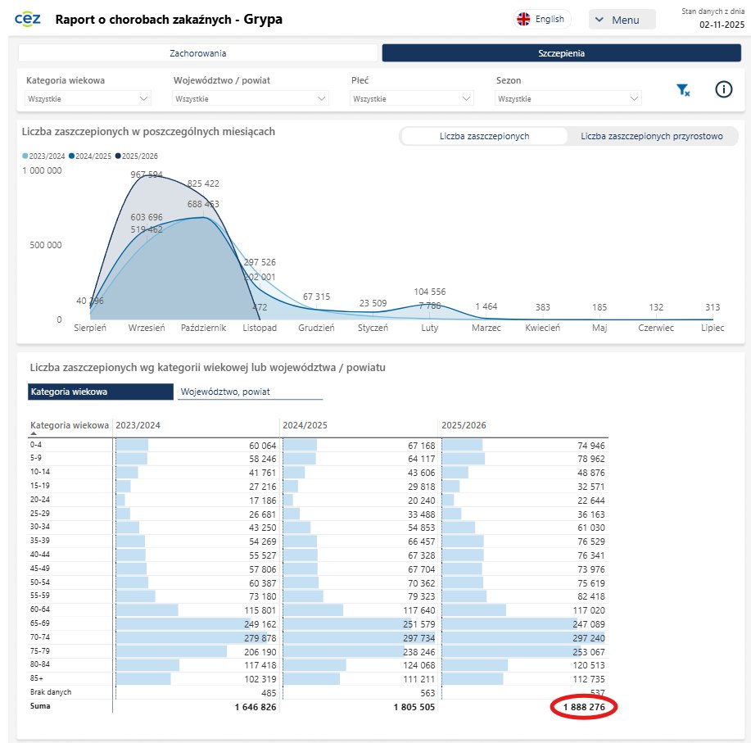Select the 65-69 age row label
The image size is (751, 743).
tap(40, 623)
